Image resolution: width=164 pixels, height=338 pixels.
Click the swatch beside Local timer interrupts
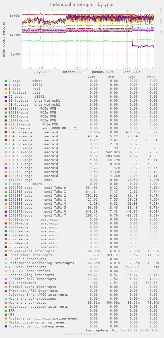click(x=6, y=255)
